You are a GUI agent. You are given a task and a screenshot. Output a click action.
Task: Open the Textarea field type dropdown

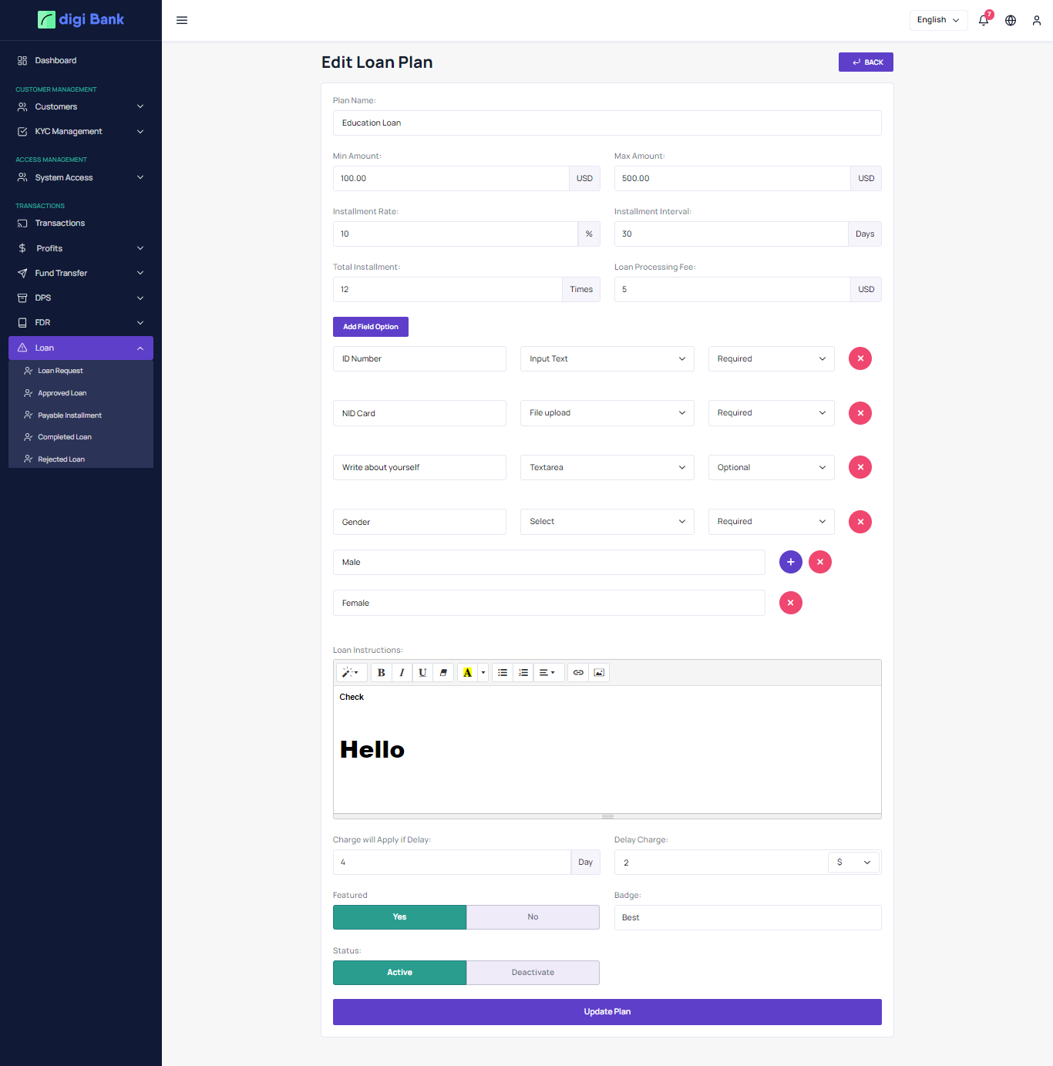[607, 468]
